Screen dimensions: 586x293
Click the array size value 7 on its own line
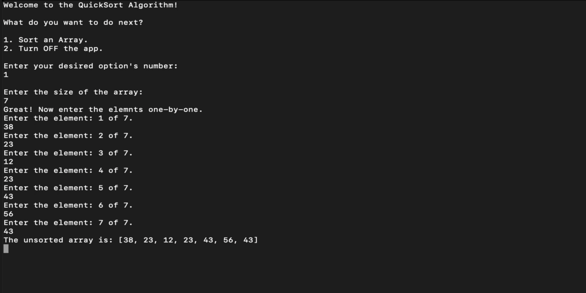[x=6, y=101]
